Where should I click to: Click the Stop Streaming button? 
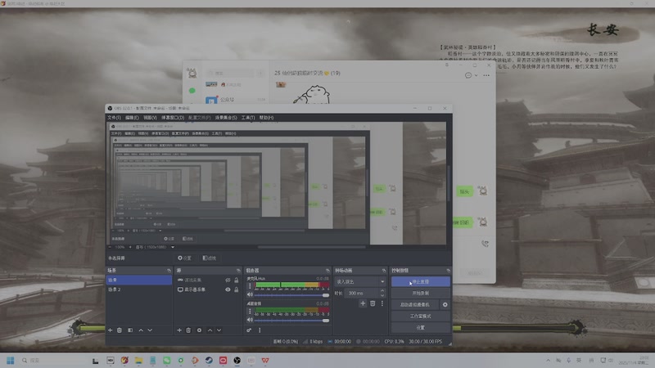click(421, 281)
